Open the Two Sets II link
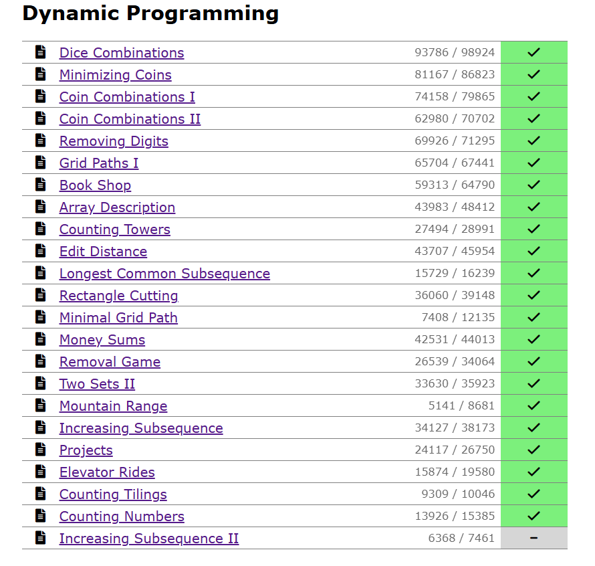The width and height of the screenshot is (595, 566). coord(97,383)
